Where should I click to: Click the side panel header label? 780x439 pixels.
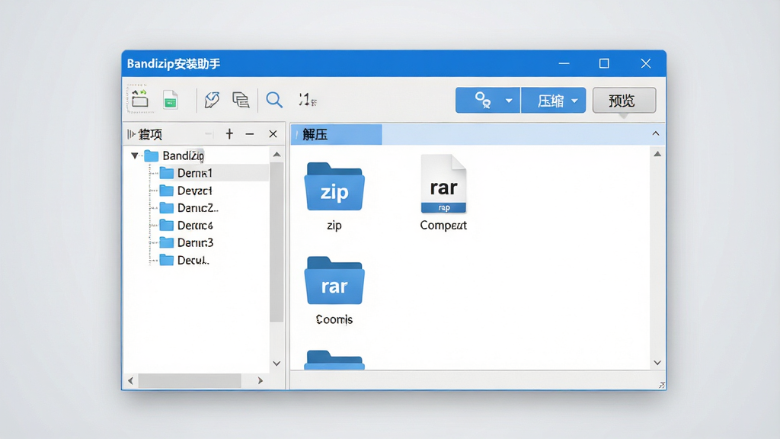pos(150,134)
